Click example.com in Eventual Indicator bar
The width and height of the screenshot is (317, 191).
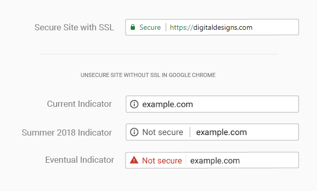215,161
